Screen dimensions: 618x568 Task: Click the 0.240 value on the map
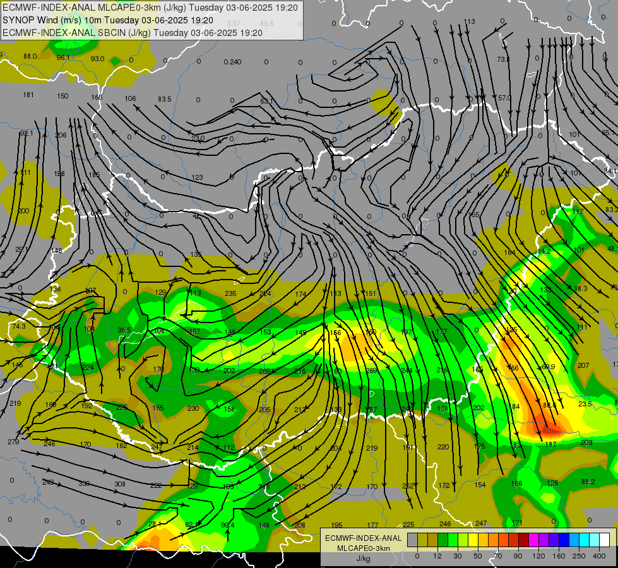232,62
